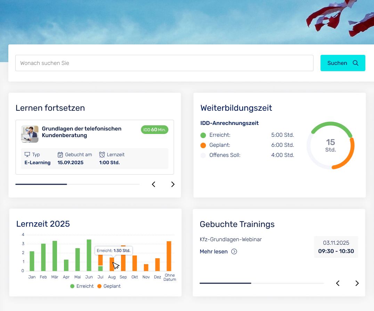Go to next course in Lernen fortsetzen
The width and height of the screenshot is (374, 311).
click(173, 184)
